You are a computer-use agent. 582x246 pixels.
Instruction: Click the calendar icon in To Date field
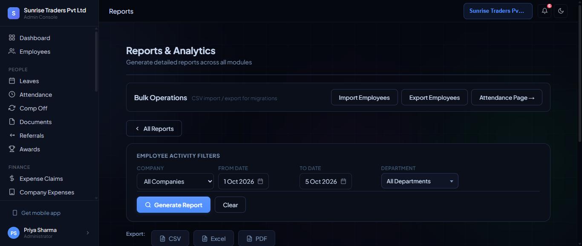pos(343,181)
